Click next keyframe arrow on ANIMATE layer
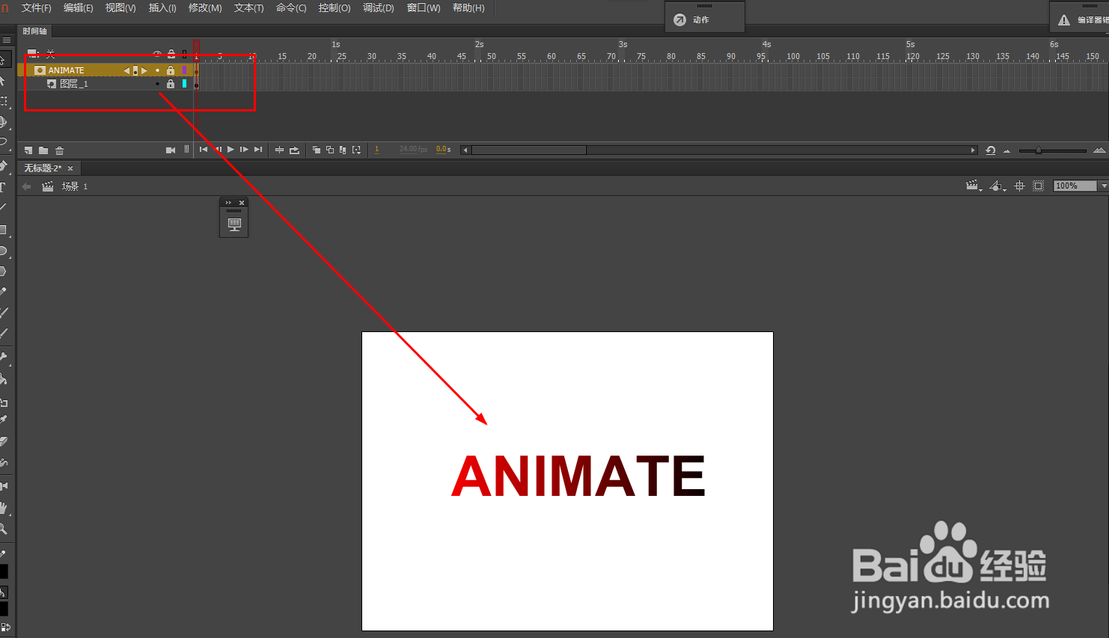The image size is (1109, 638). coord(144,71)
